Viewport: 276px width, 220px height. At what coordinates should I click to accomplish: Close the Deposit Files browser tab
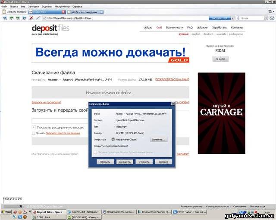[x=64, y=12]
